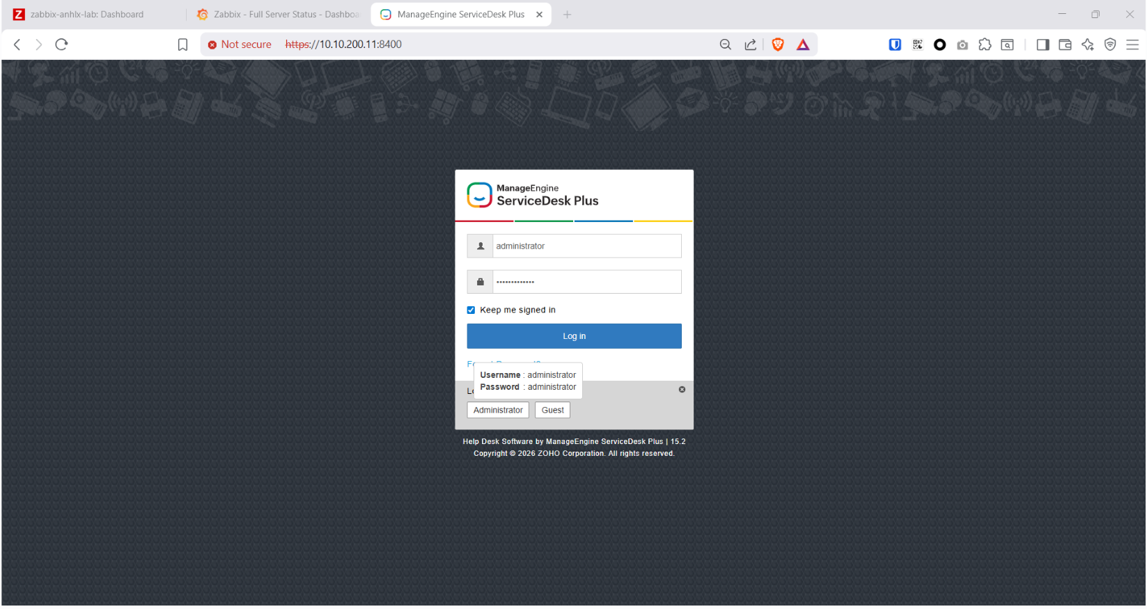Click the browser back arrow
This screenshot has width=1147, height=609.
point(17,45)
